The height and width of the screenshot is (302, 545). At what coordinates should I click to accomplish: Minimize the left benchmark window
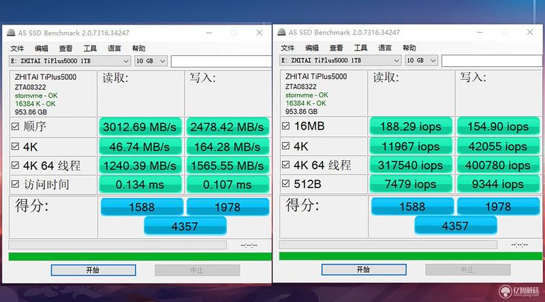209,33
